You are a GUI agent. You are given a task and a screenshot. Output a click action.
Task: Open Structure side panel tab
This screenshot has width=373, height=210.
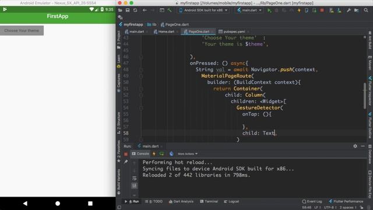pyautogui.click(x=119, y=123)
